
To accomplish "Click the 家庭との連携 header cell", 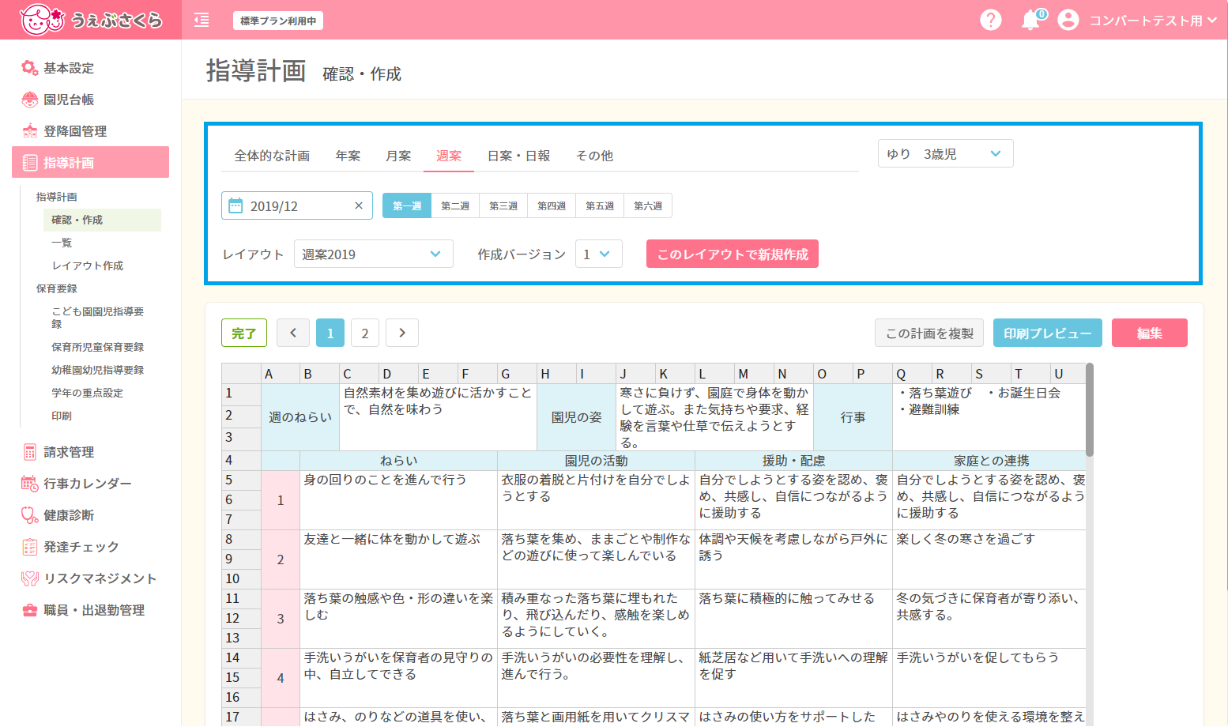I will [991, 461].
